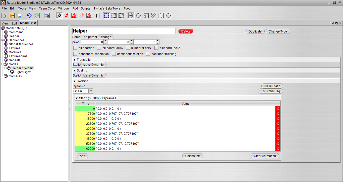Click Edit as text button
Viewport: 343px width, 182px height.
tap(193, 156)
